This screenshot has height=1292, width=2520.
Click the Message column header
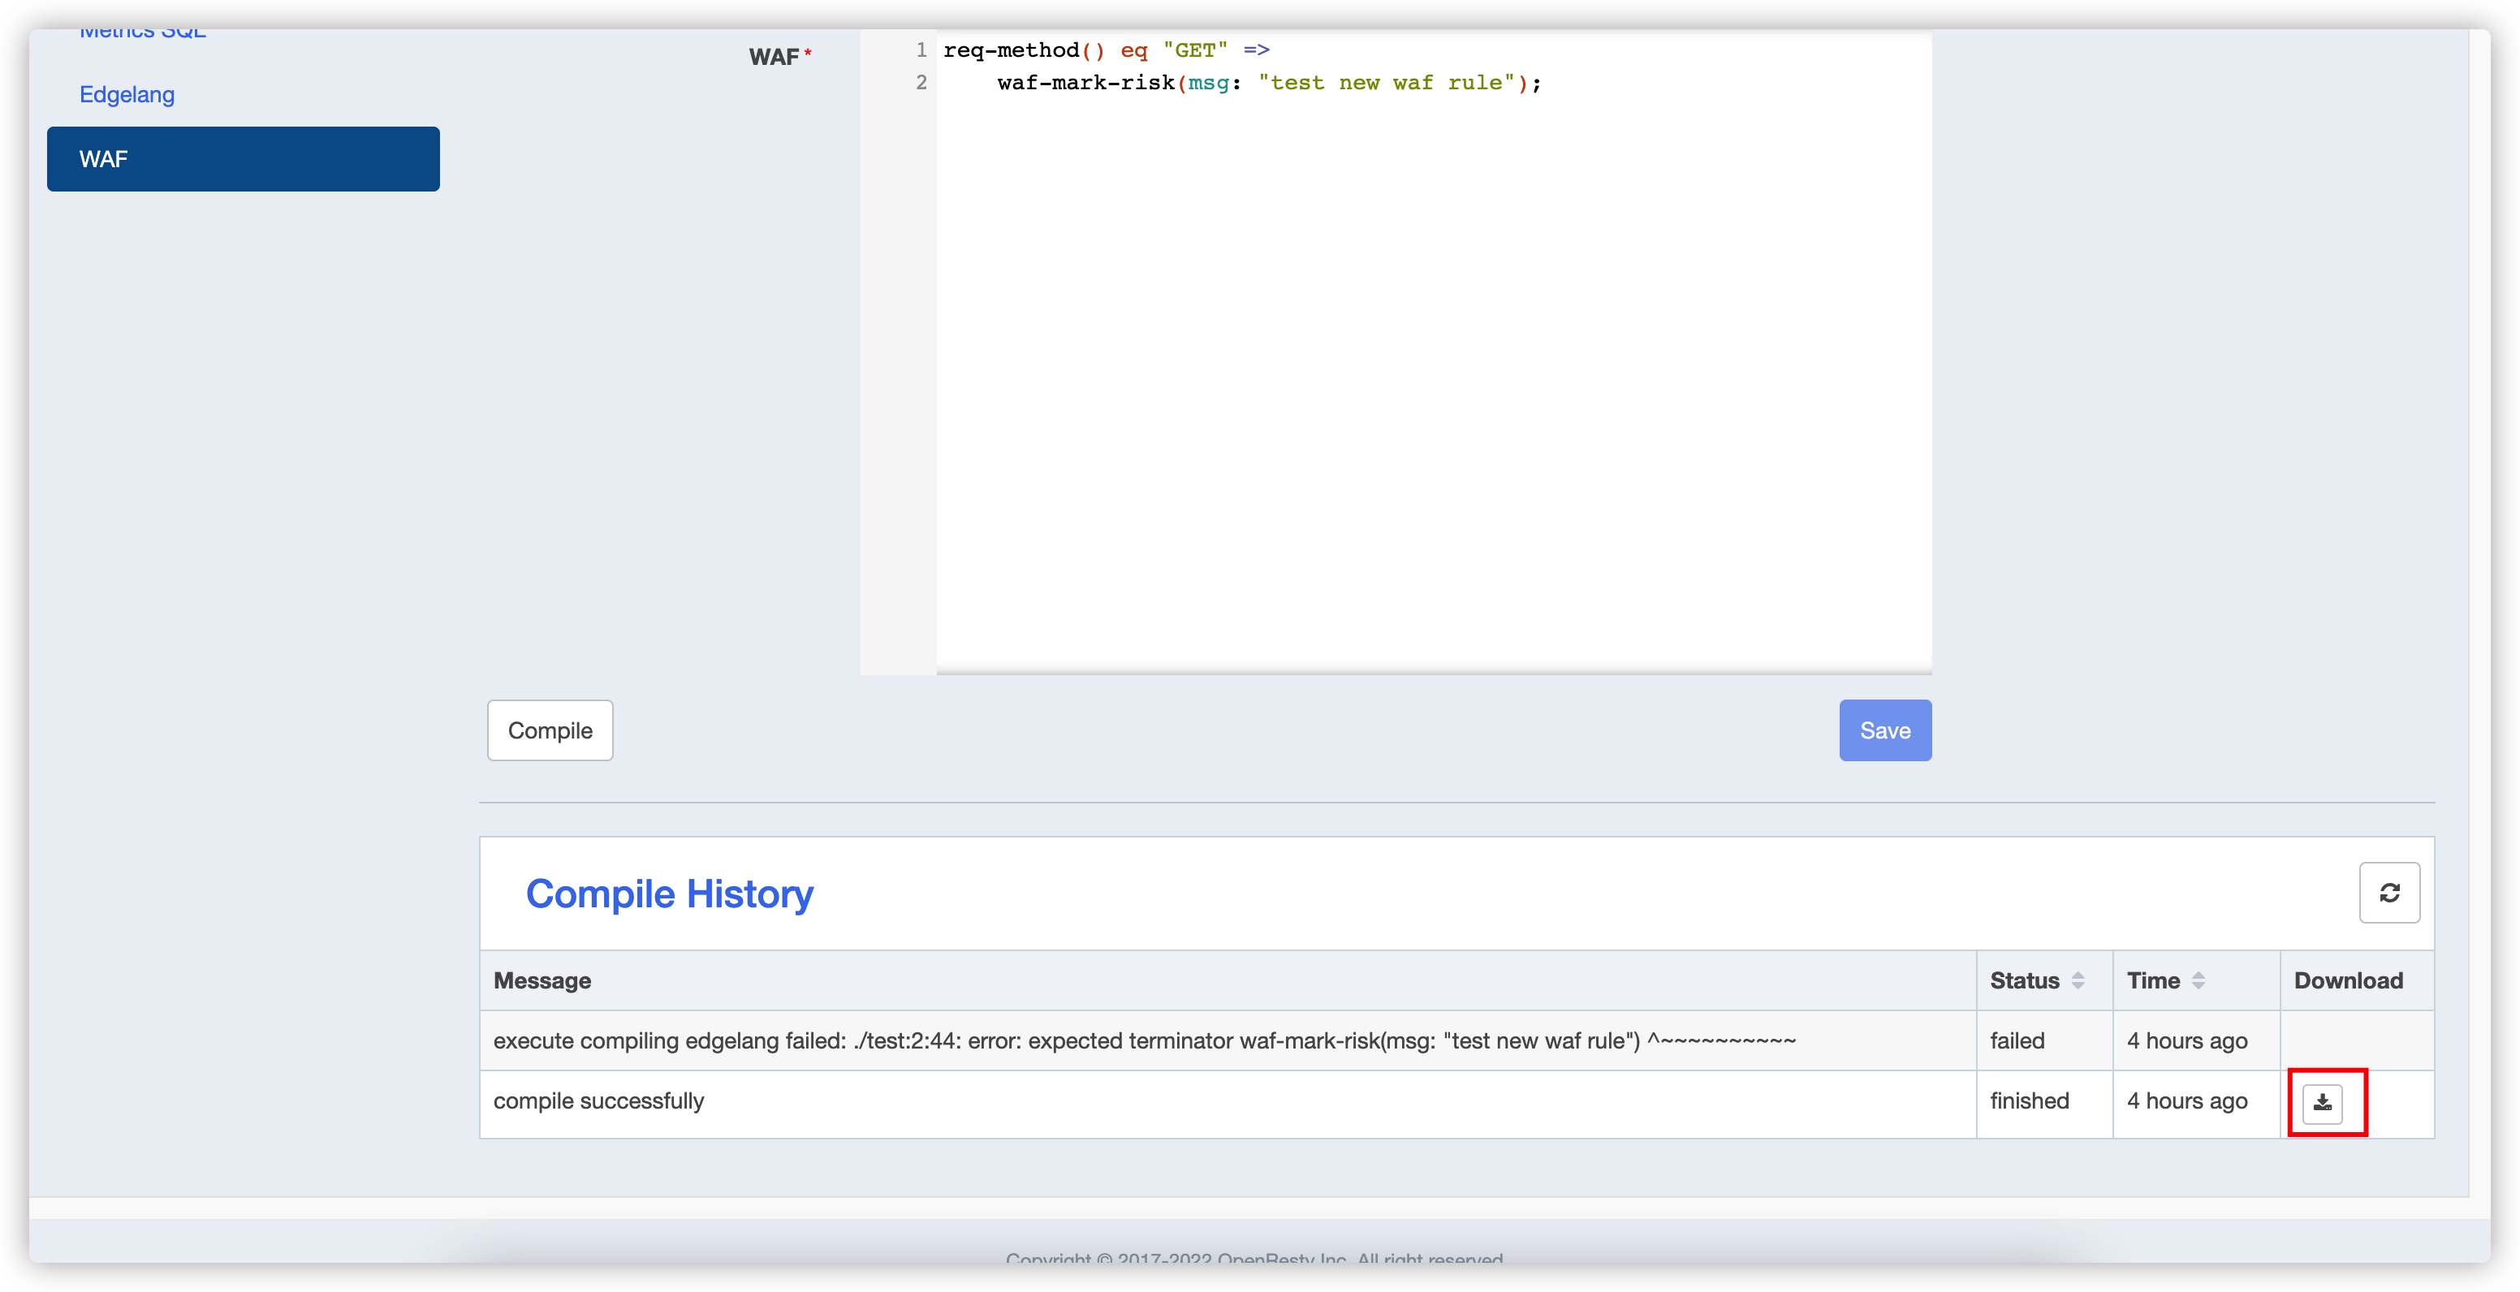coord(1227,981)
